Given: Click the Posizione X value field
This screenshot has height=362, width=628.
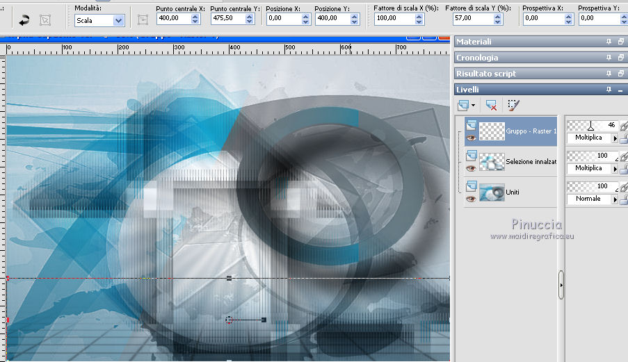Looking at the screenshot, I should pos(284,18).
